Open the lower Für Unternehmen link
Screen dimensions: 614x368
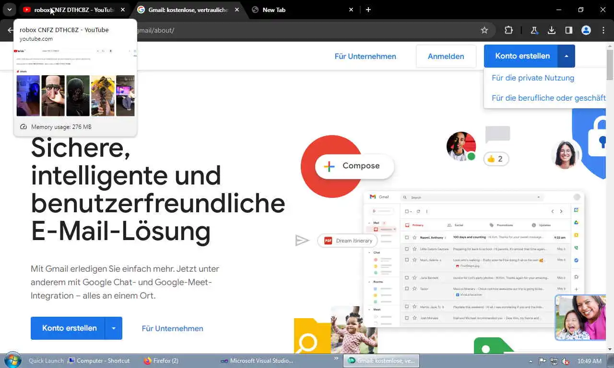(173, 329)
